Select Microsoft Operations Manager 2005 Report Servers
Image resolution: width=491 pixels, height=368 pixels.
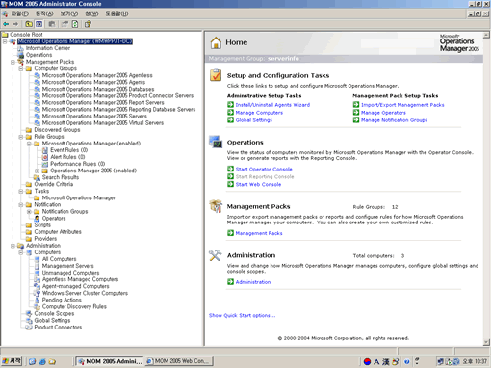coord(103,103)
